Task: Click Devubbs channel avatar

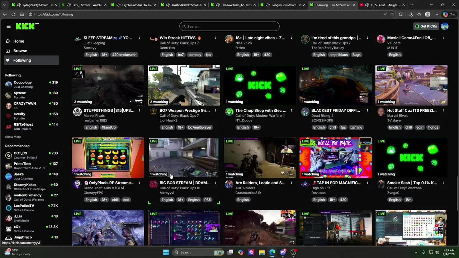Action: pos(305,184)
